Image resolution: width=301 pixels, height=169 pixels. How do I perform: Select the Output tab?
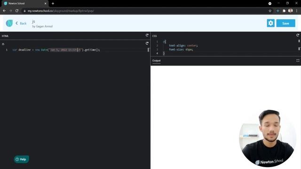coord(156,61)
